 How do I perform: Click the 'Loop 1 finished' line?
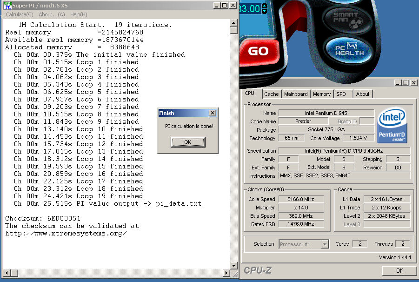(x=76, y=62)
